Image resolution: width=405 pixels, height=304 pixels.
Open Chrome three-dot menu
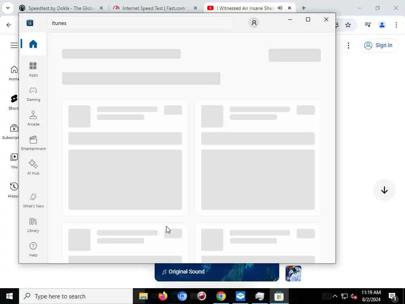coord(396,25)
